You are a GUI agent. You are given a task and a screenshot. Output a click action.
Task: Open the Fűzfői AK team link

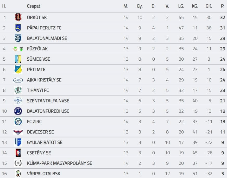(37, 49)
